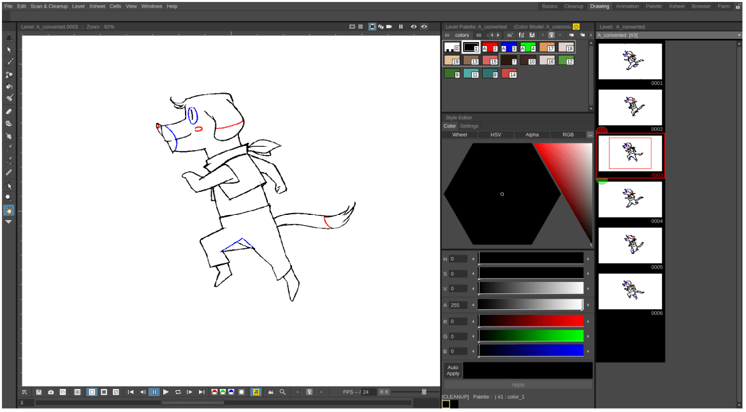Select the Eraser tool
The height and width of the screenshot is (412, 746).
pyautogui.click(x=8, y=112)
